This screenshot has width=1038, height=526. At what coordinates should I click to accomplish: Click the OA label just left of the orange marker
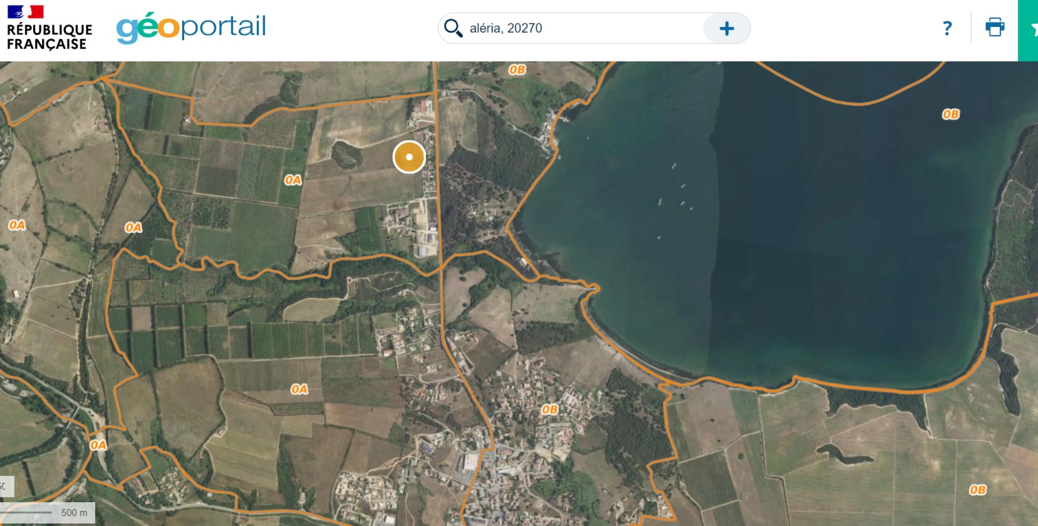[292, 180]
